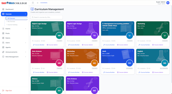Image resolution: width=172 pixels, height=94 pixels.
Task: Open three-dot menu on Mizanur Rahman's Data Science card
Action: coord(62,51)
